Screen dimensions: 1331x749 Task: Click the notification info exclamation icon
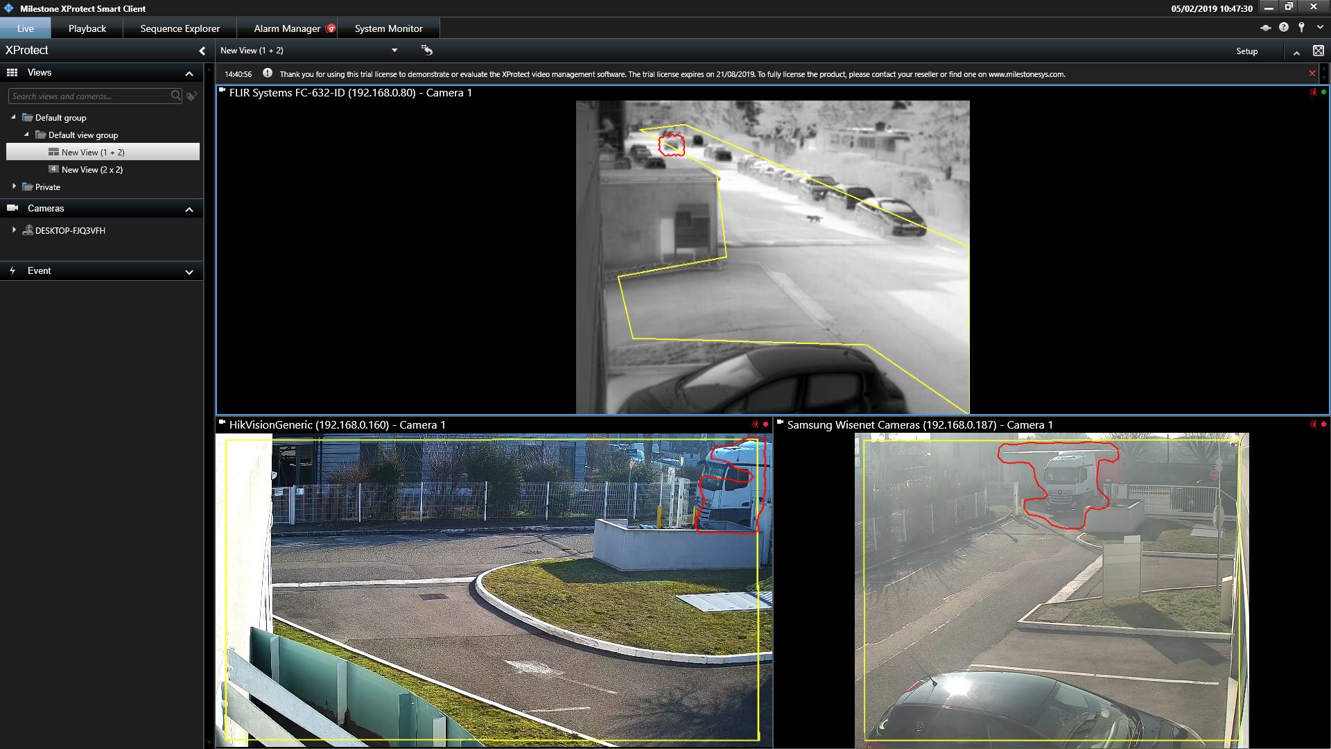click(268, 74)
